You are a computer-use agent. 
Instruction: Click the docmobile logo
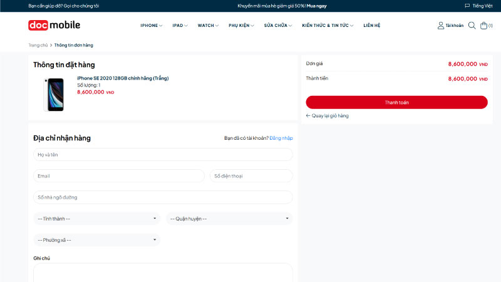point(54,25)
